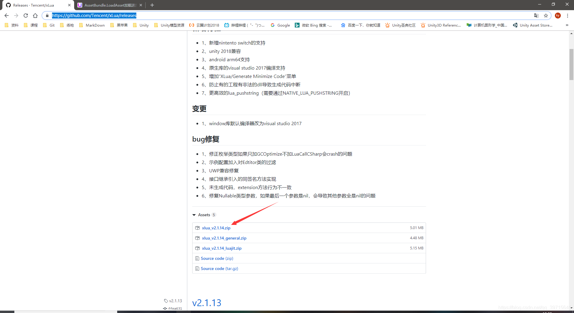Click the text 2、unity 2018兼容
Screen dimensions: 574x313
click(x=221, y=51)
